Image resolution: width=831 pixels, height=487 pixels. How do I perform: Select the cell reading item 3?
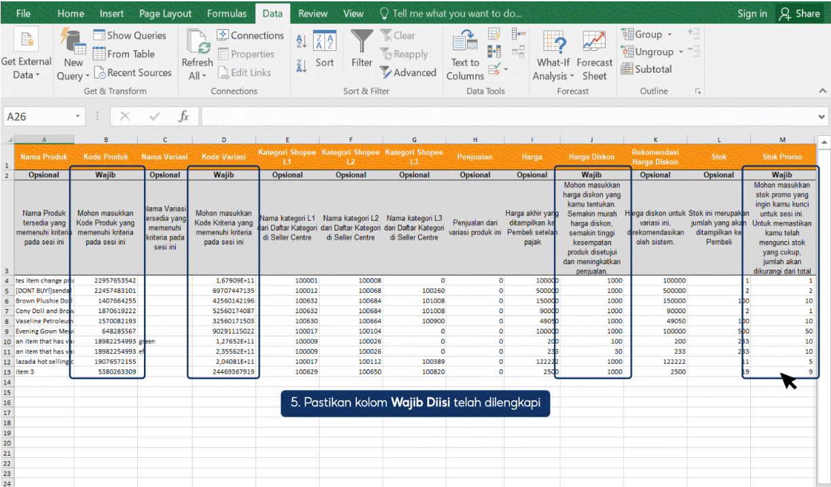[44, 372]
